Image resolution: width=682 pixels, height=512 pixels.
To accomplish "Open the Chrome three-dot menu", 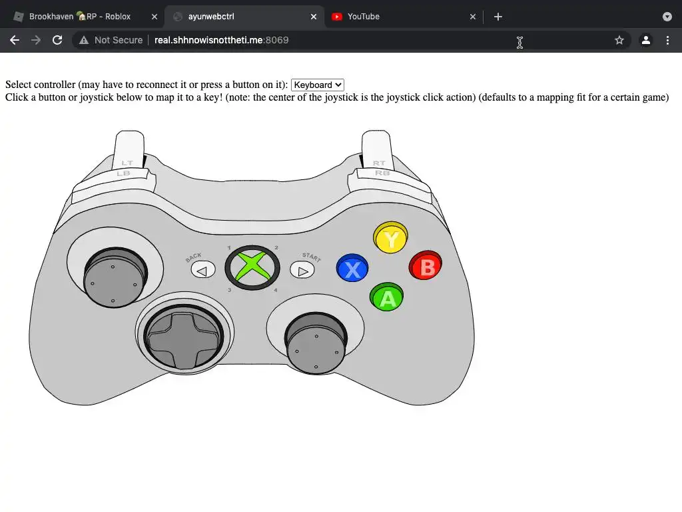I will pos(667,40).
